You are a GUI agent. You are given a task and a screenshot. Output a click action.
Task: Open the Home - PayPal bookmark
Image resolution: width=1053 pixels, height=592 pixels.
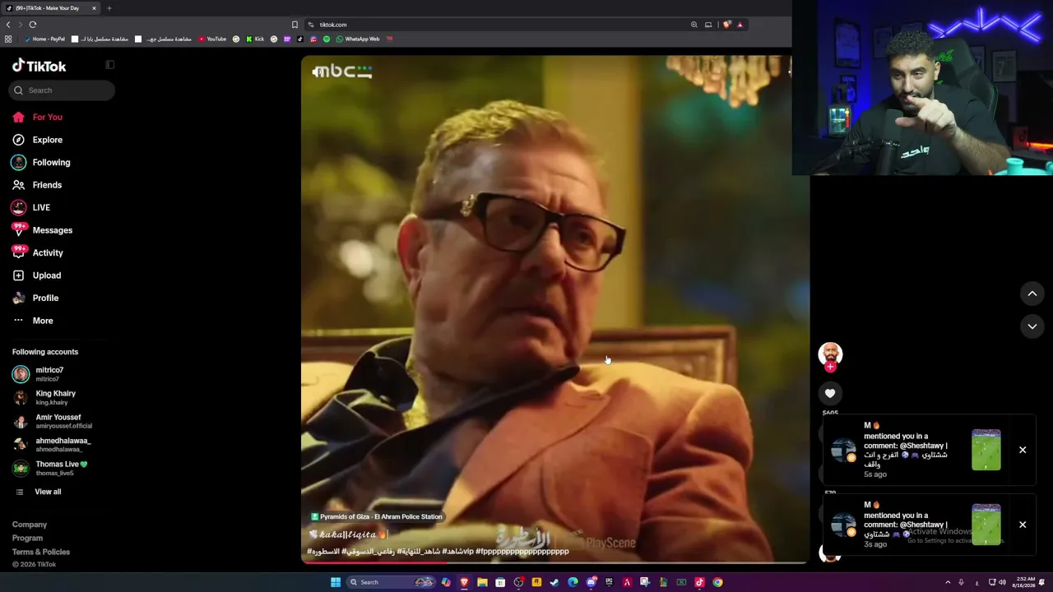[x=44, y=39]
